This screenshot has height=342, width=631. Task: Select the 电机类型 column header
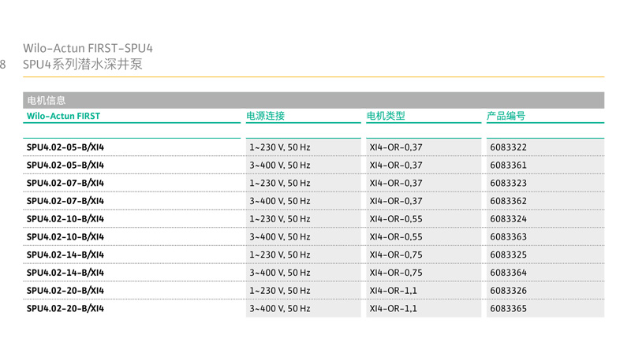(x=386, y=116)
